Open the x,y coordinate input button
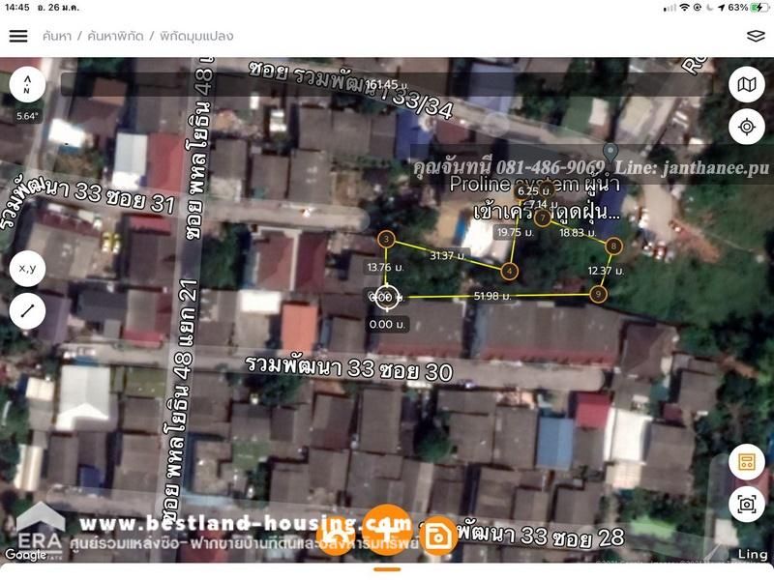 tap(28, 269)
